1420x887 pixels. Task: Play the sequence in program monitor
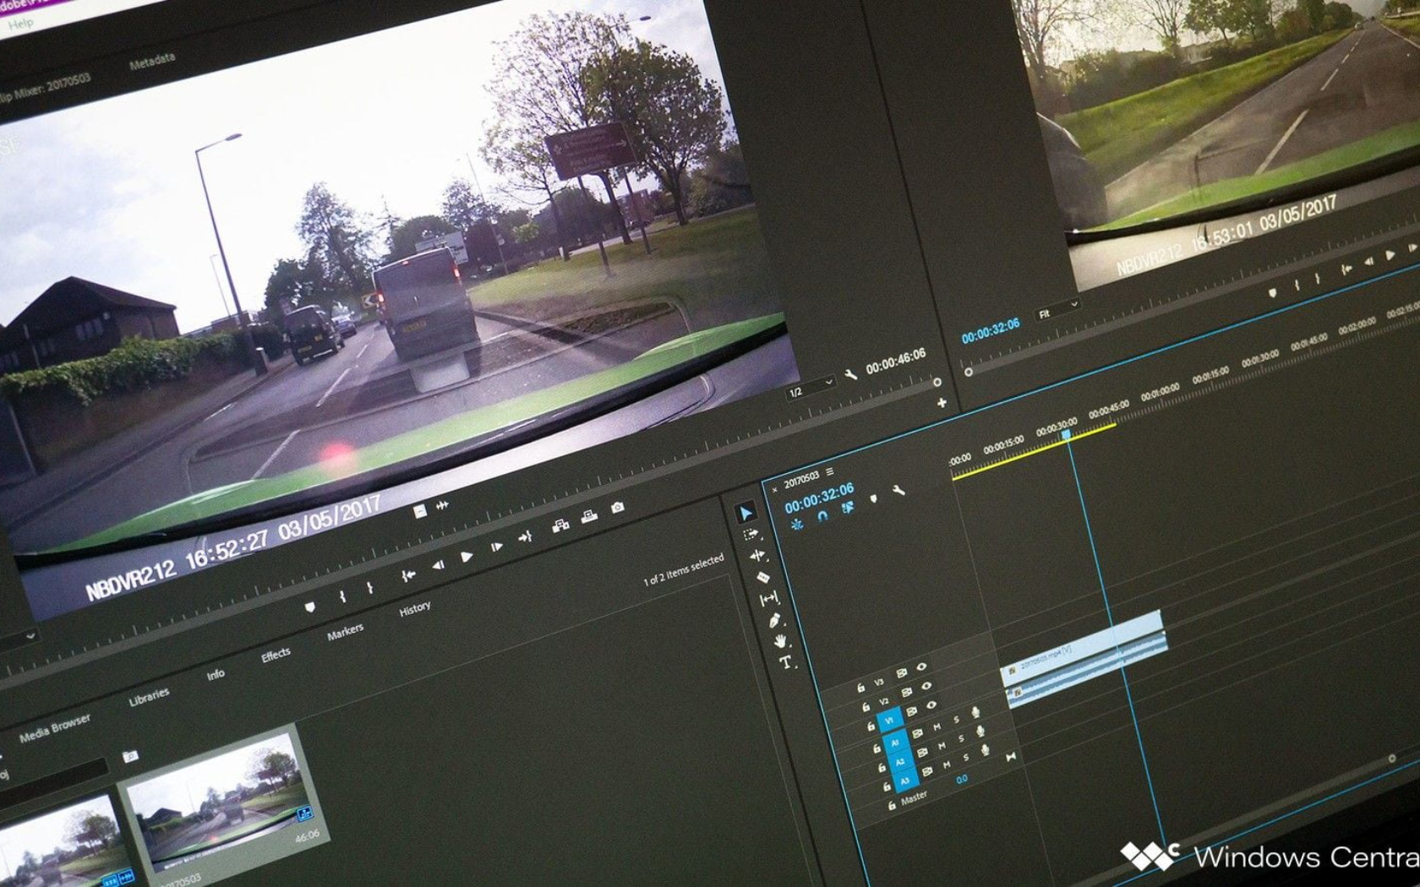[x=1390, y=254]
